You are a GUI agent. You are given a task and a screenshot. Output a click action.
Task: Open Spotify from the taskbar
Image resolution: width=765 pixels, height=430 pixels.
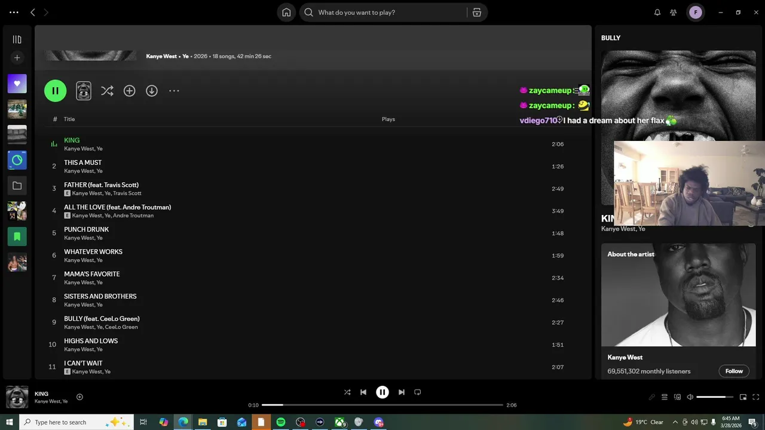(281, 422)
